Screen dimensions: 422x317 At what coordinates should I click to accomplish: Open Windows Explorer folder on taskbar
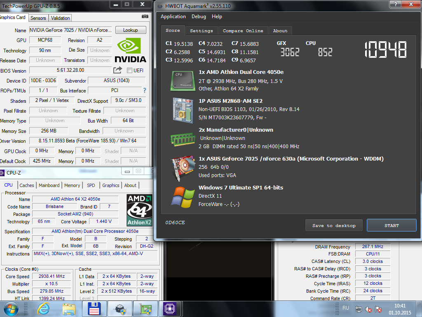pyautogui.click(x=69, y=309)
